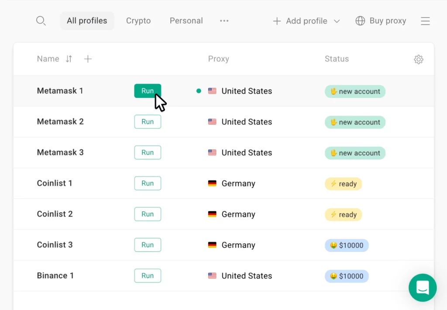Click the Name column header
The height and width of the screenshot is (310, 447).
point(48,59)
